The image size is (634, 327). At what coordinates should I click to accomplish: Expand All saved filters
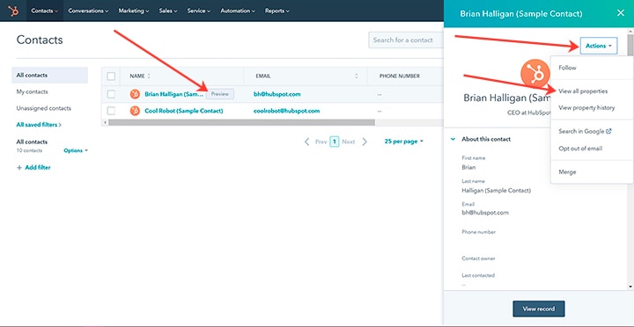pyautogui.click(x=39, y=125)
